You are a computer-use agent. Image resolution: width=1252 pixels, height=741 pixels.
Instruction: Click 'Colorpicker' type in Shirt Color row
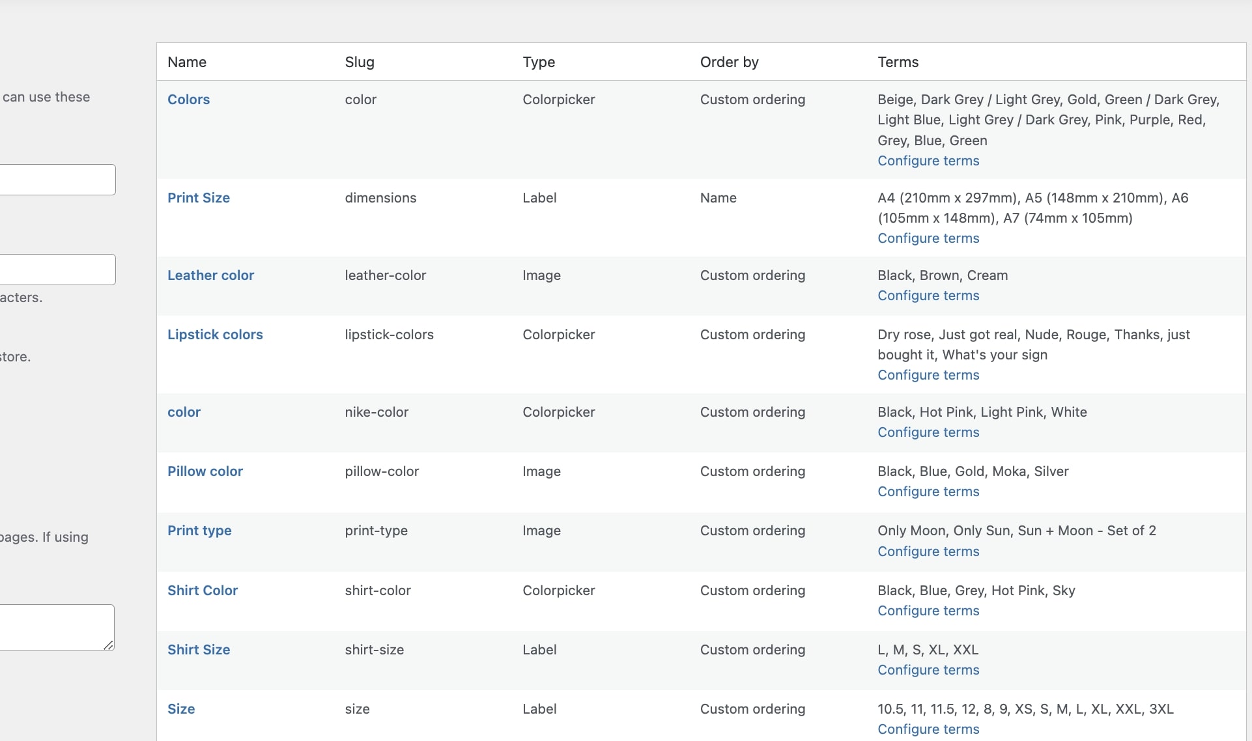coord(558,591)
